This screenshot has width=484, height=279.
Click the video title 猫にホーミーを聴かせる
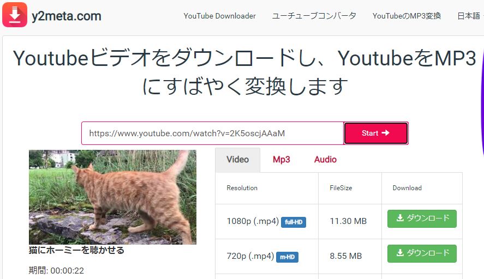[76, 250]
